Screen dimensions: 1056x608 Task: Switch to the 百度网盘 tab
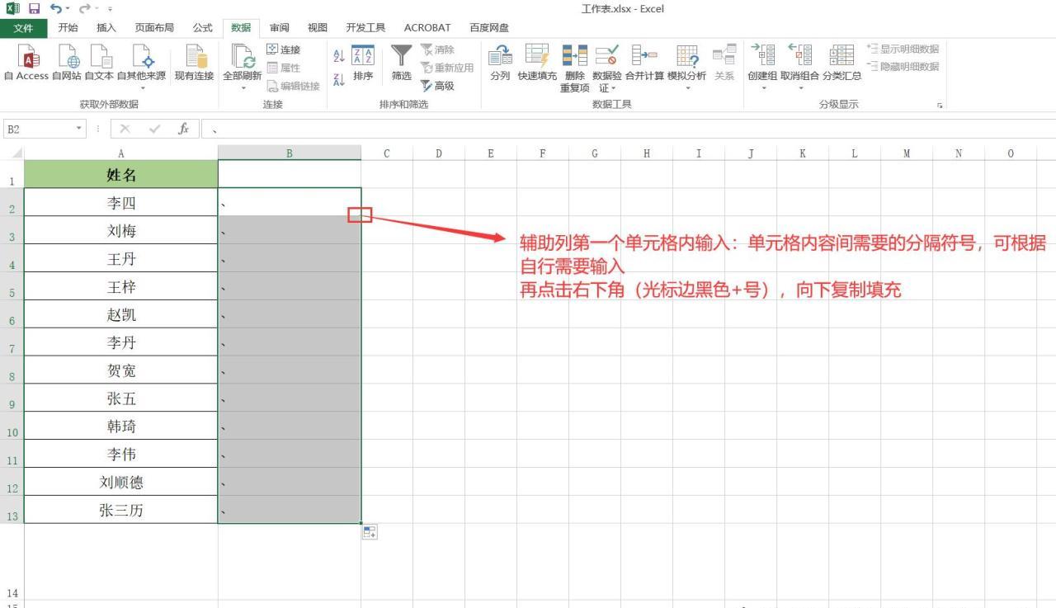pos(489,28)
